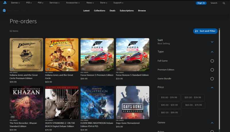The height and width of the screenshot is (132, 230).
Task: Open Forza Horizon 5 Premium Edition cover
Action: click(x=97, y=55)
